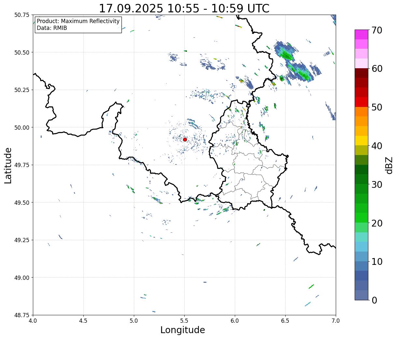This screenshot has width=397, height=338.
Task: Click the x-axis tick label 5.5
Action: pos(184,320)
